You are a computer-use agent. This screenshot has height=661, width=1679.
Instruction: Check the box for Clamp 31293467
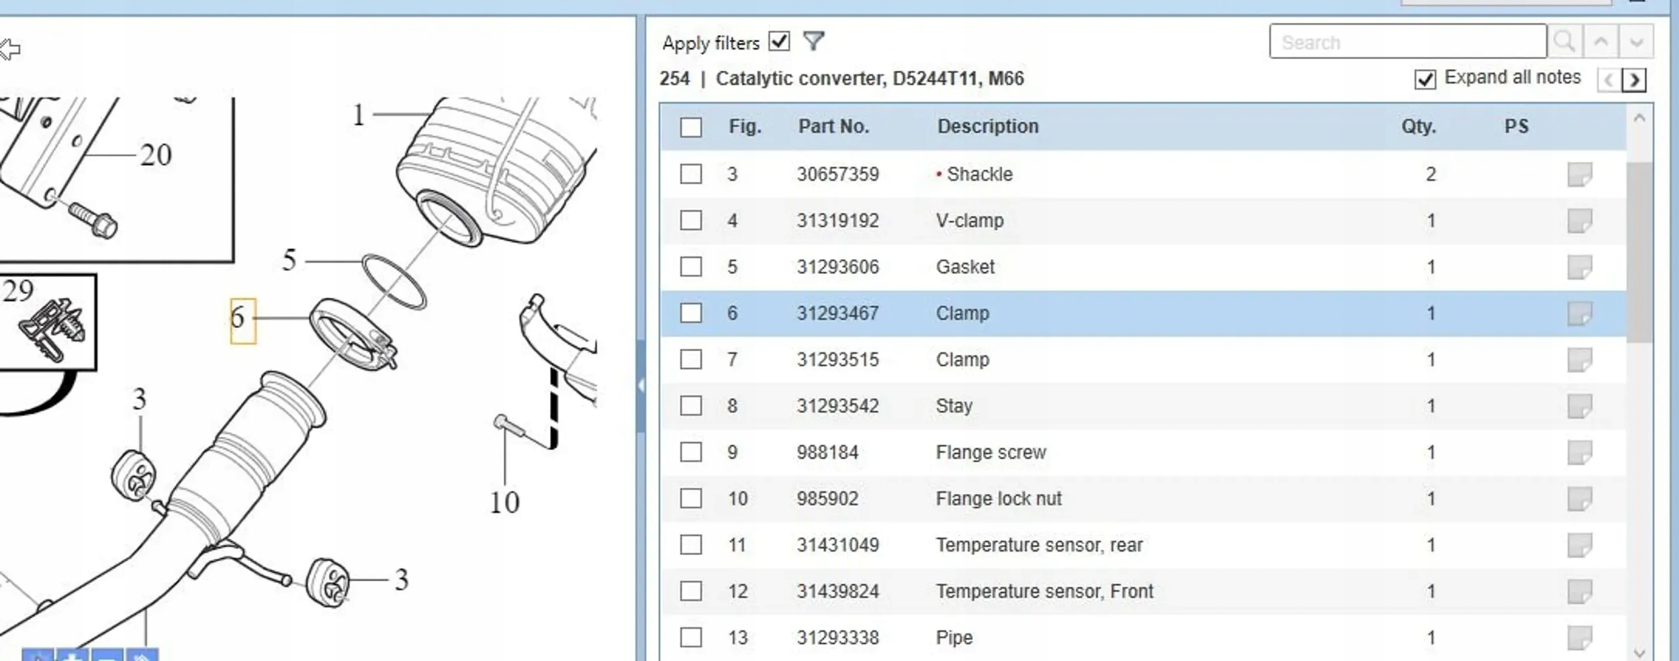(x=690, y=313)
